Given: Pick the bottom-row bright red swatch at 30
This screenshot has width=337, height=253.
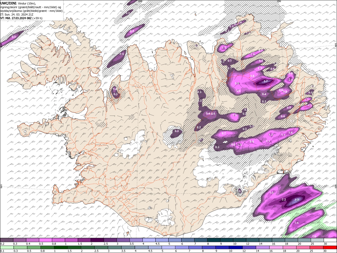Looking at the screenshot, I should pos(330,247).
